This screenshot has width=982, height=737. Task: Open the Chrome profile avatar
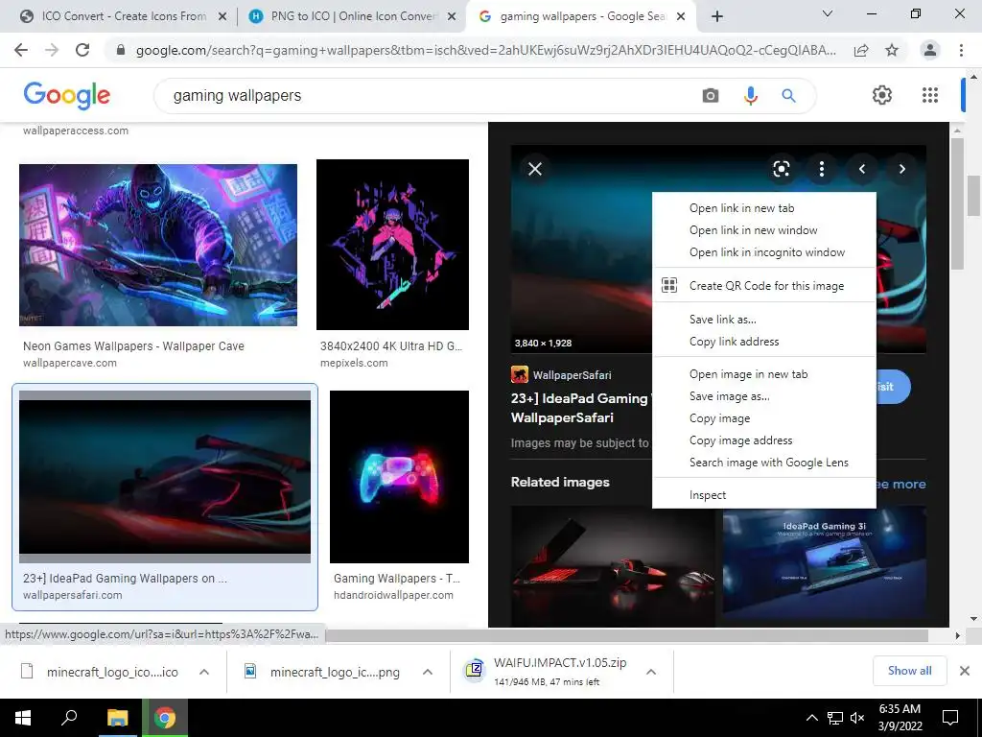coord(930,50)
